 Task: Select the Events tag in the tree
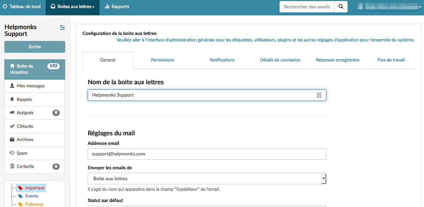(x=32, y=196)
